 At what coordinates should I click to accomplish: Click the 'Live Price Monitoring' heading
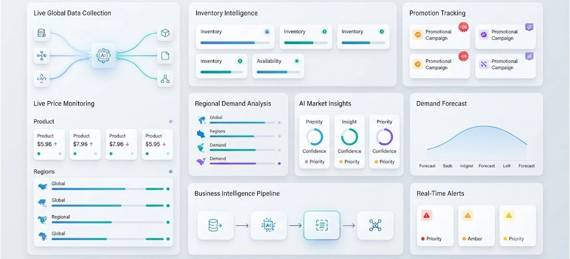[x=64, y=104]
